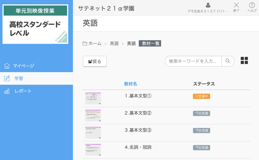The height and width of the screenshot is (160, 259).
Task: Select 学習 in the sidebar menu
Action: pos(19,79)
